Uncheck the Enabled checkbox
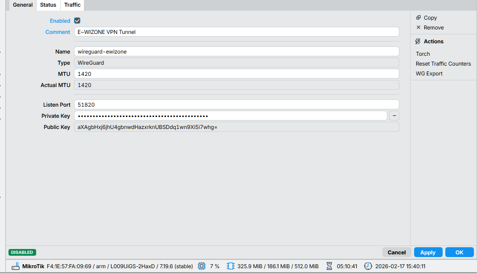477x274 pixels. [x=77, y=21]
